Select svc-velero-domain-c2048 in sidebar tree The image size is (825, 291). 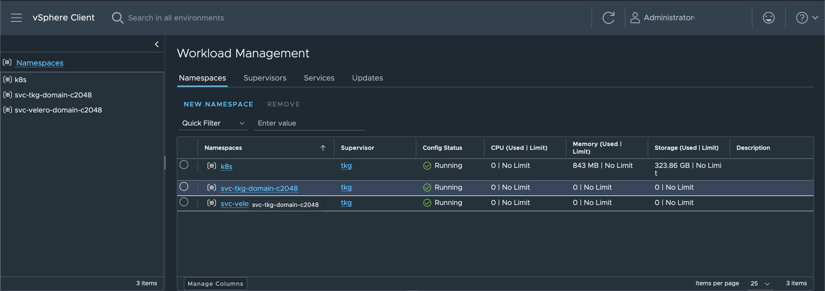[x=58, y=110]
